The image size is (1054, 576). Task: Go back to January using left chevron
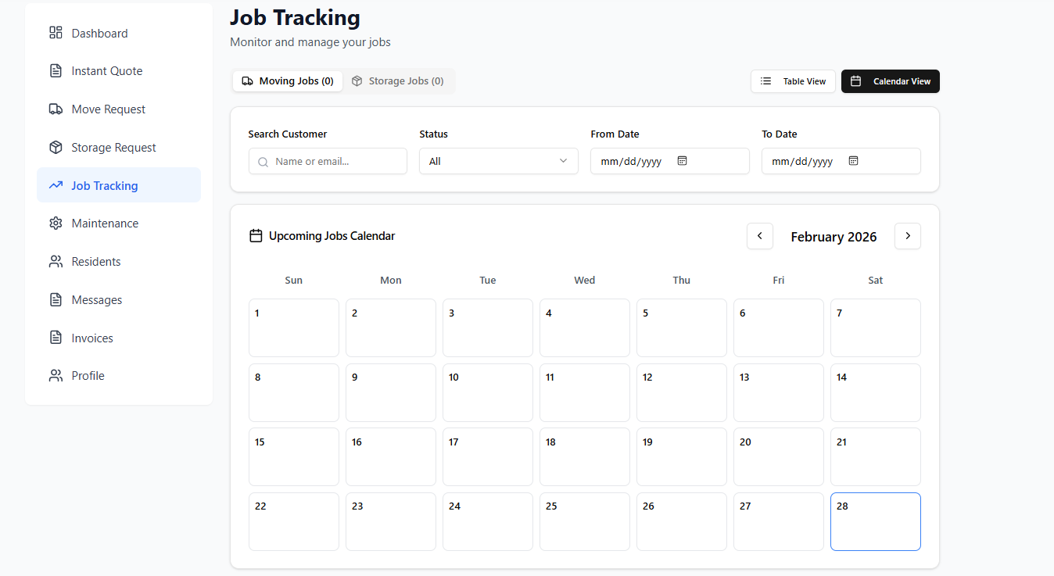[x=759, y=235]
